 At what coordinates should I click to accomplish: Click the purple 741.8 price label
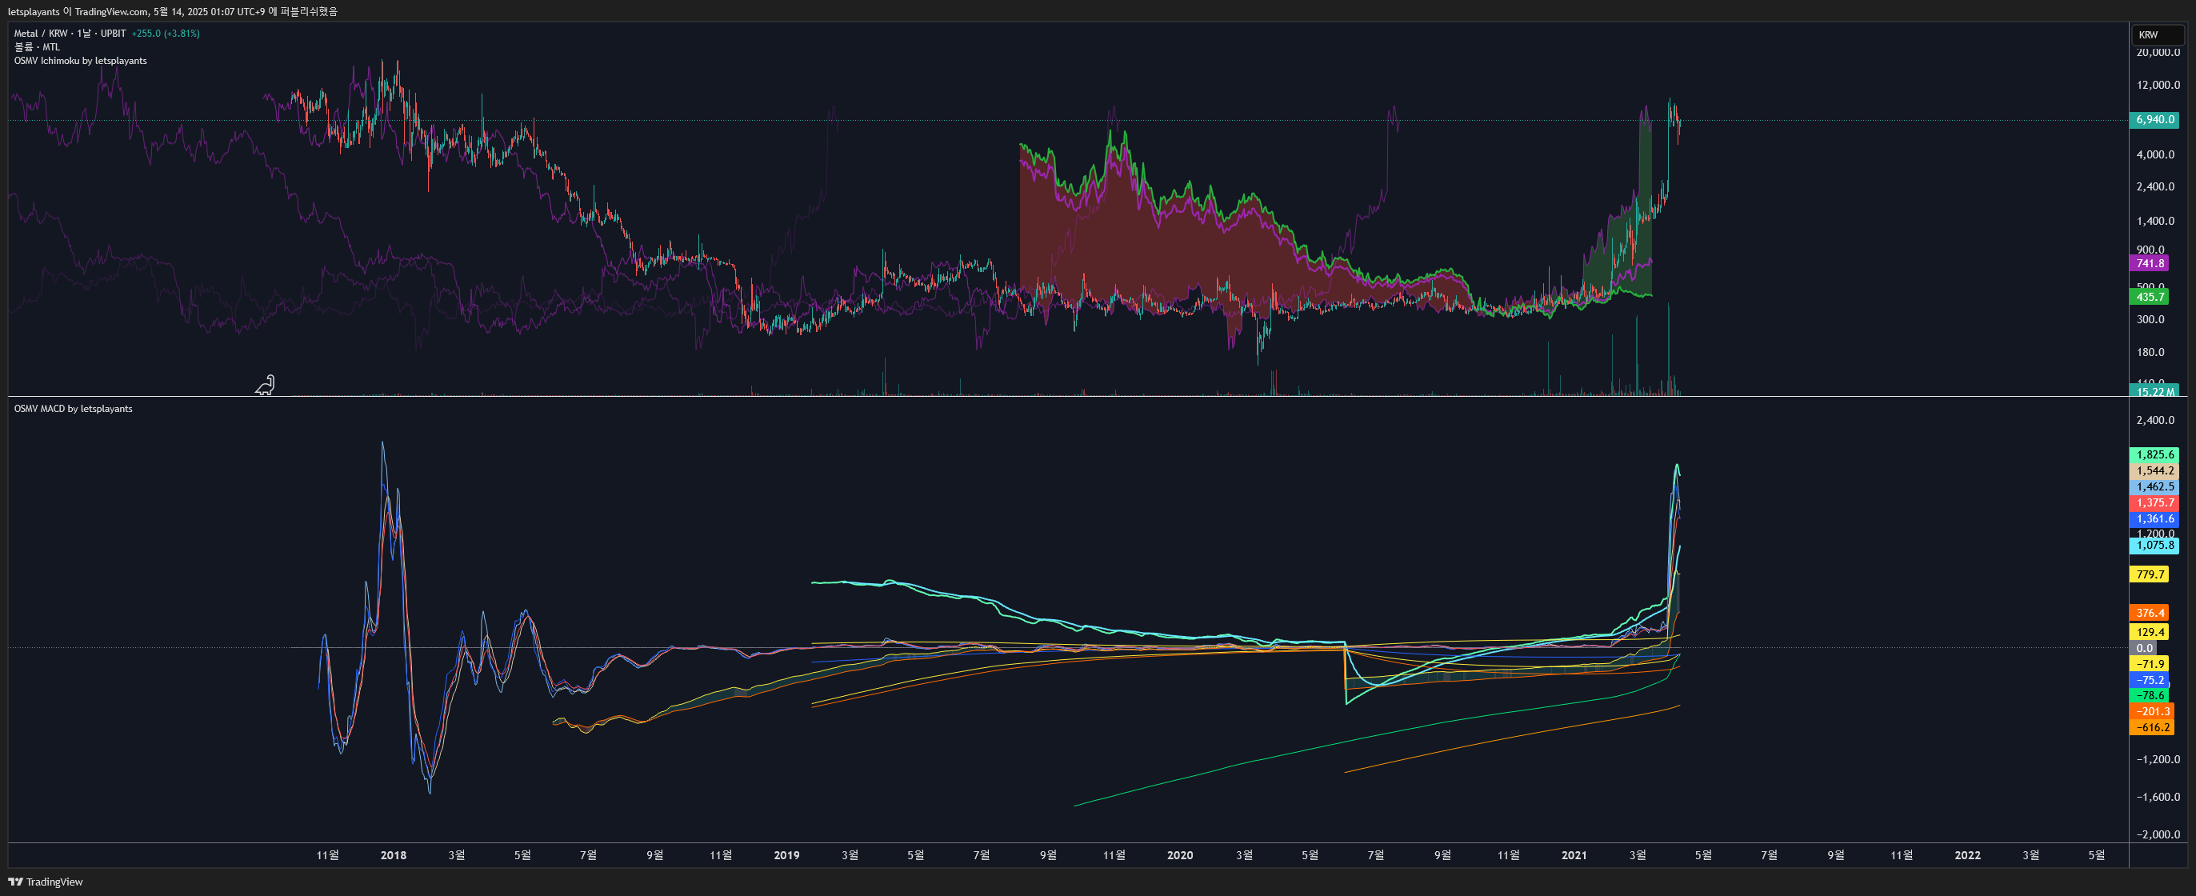[x=2149, y=263]
